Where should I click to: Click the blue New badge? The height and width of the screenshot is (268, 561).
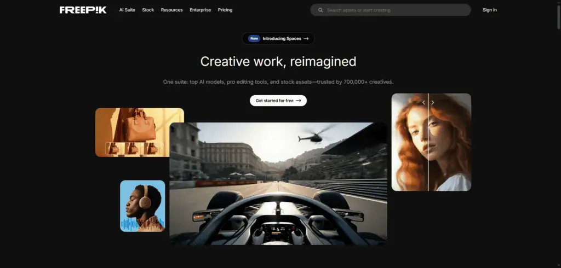click(254, 39)
